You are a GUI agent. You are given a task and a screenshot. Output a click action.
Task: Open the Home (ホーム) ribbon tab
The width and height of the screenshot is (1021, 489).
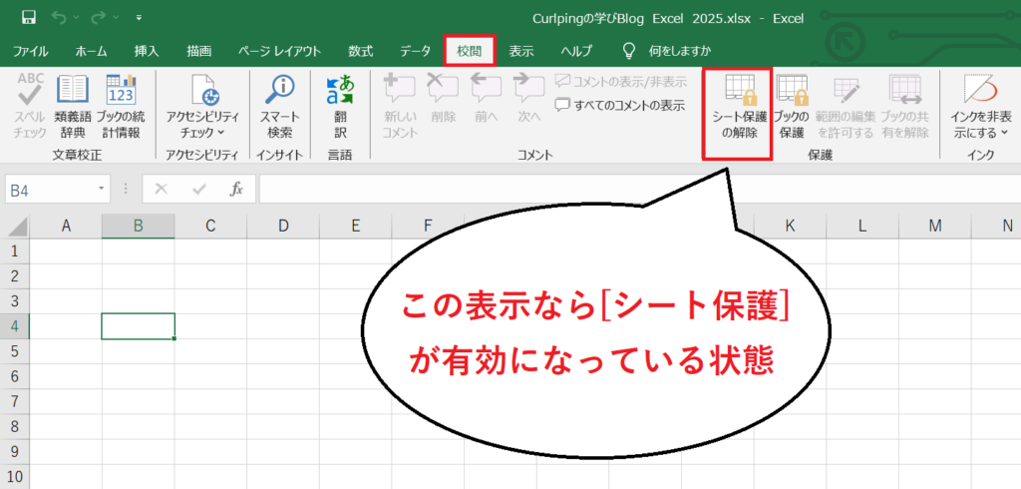pyautogui.click(x=92, y=51)
